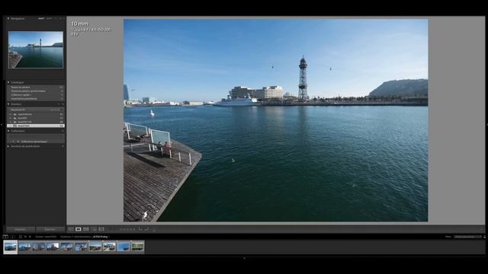Viewport: 488px width, 274px height.
Task: Set five-star rating in toolbar
Action: [x=134, y=229]
